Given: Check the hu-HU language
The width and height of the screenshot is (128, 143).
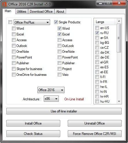Looking at the screenshot, I should [97, 101].
